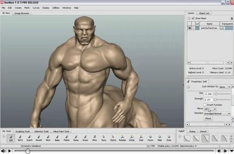Select the Erase tool
The width and height of the screenshot is (234, 154).
click(169, 138)
